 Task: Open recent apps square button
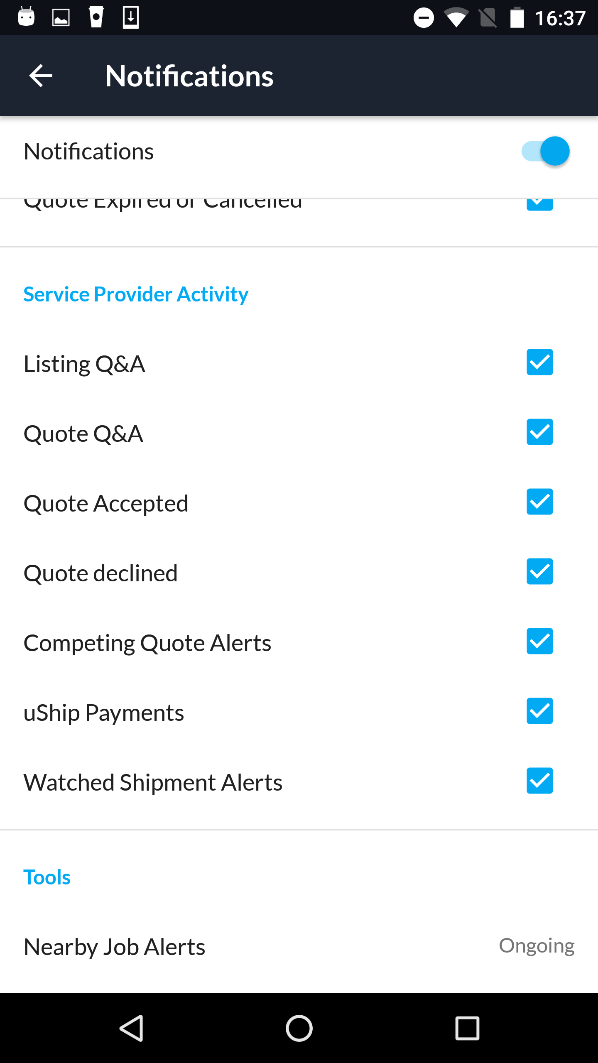[467, 1028]
